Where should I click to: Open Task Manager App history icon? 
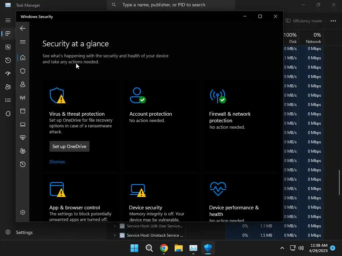[8, 60]
